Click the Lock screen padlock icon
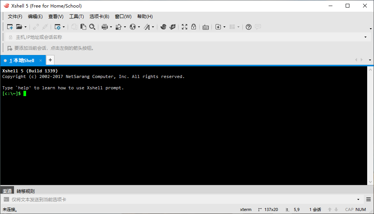Screen dimensions: 374x214 (194, 27)
